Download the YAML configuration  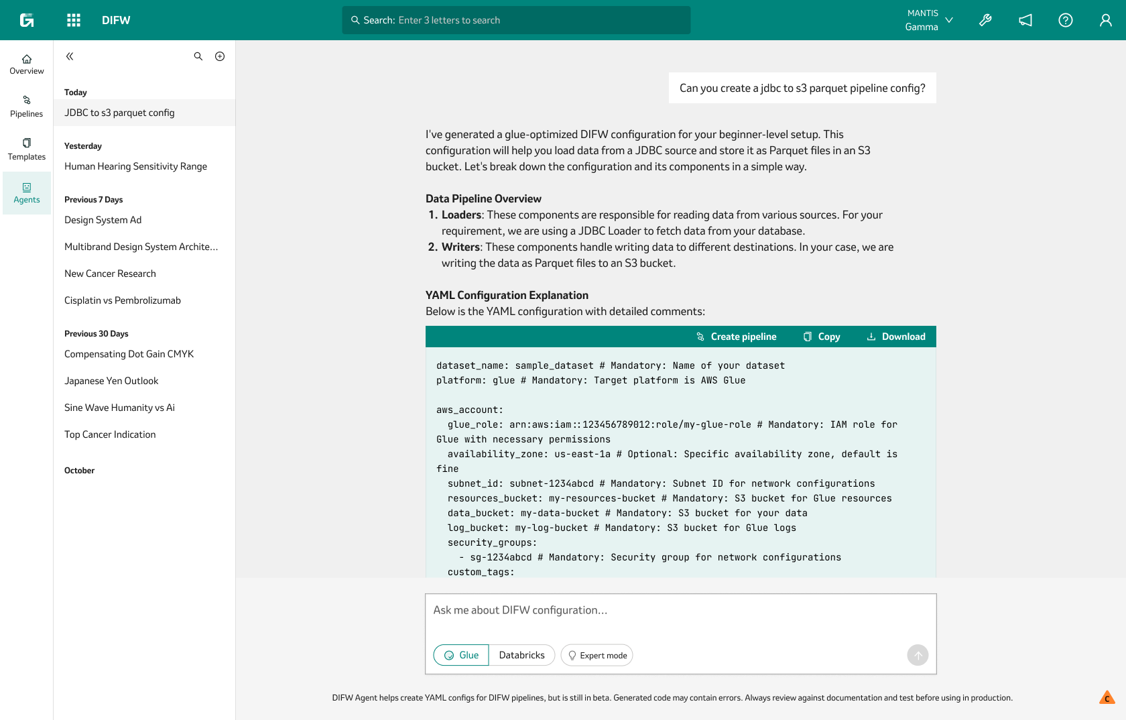pyautogui.click(x=895, y=337)
